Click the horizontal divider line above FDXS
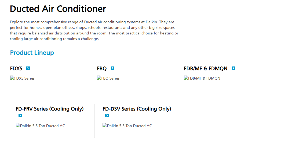Viewport: 284px width, 157px height. (x=45, y=61)
